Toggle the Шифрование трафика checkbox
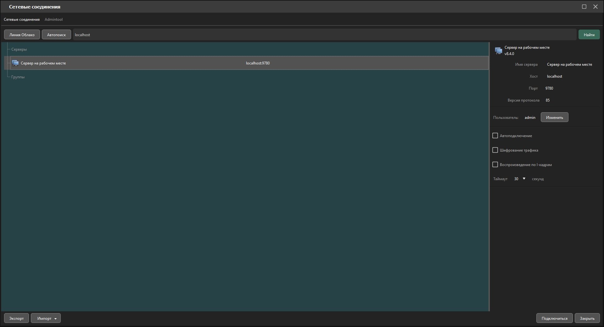The width and height of the screenshot is (604, 327). 495,150
